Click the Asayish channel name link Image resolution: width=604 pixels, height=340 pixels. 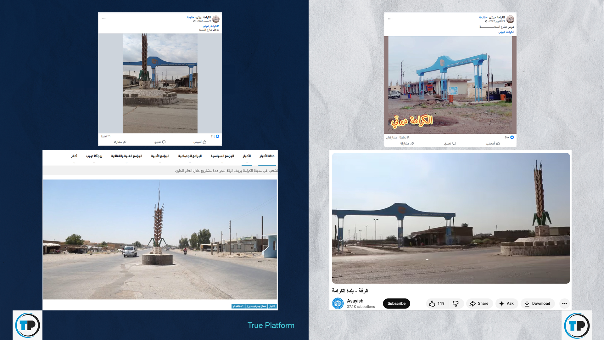(x=355, y=301)
